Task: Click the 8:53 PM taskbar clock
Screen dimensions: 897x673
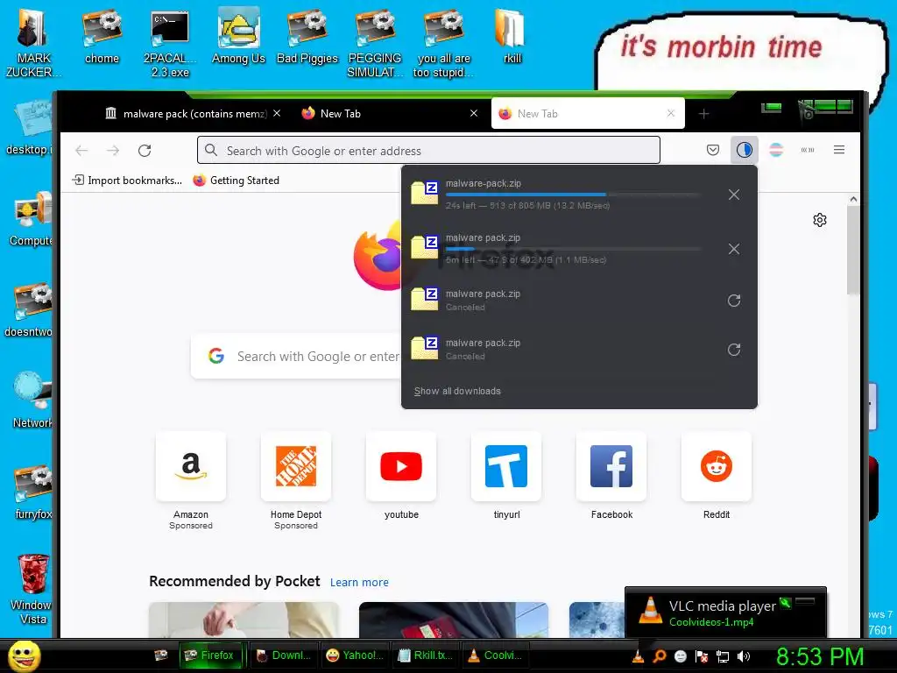Action: (820, 656)
